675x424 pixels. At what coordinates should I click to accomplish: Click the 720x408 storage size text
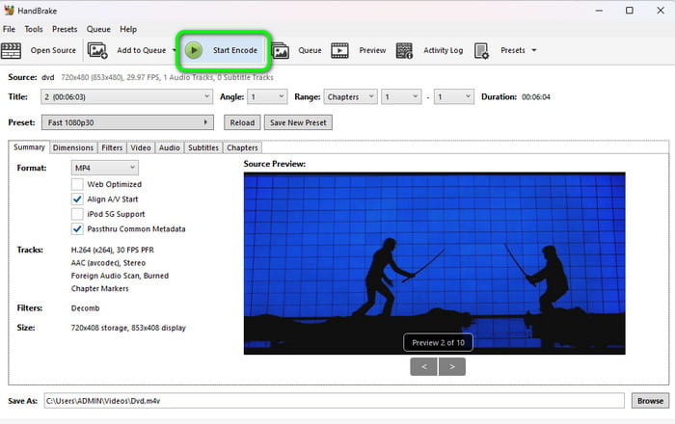click(x=128, y=328)
